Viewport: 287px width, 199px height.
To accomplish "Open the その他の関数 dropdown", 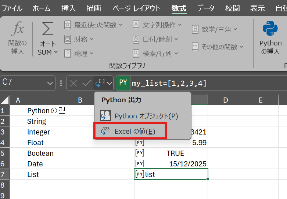I will (218, 47).
